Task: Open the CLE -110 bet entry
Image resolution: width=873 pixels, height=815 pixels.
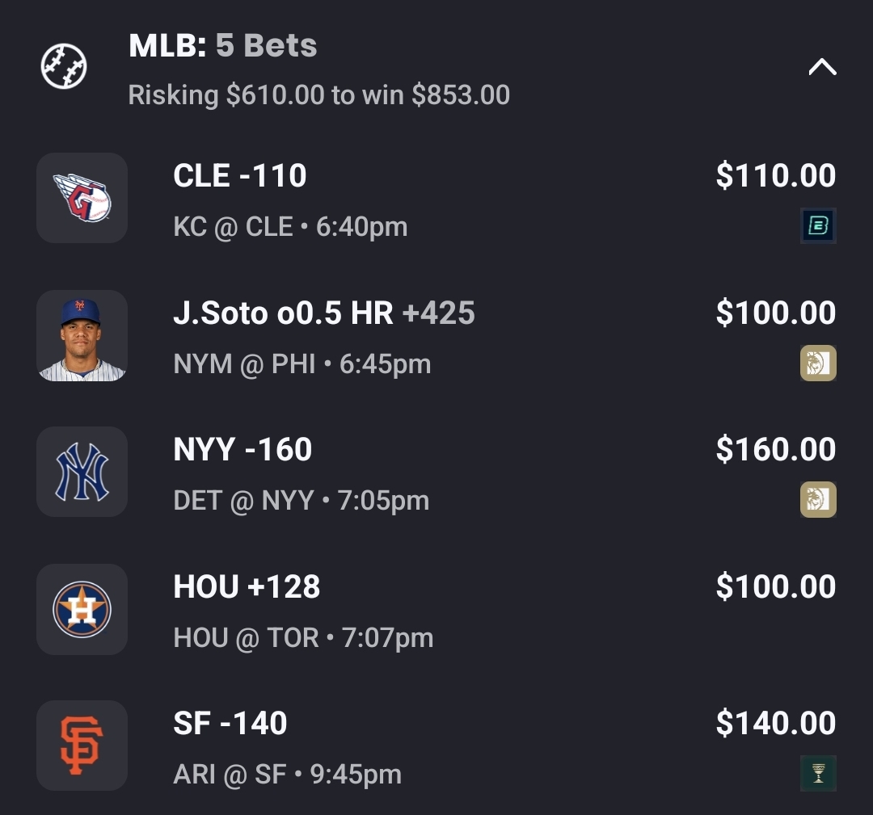Action: pyautogui.click(x=240, y=176)
